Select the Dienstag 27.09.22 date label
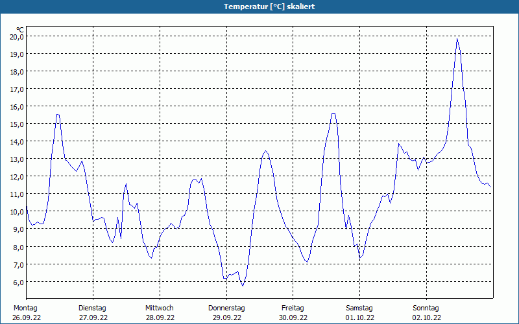Screen dimensions: 519x324 tap(93, 313)
